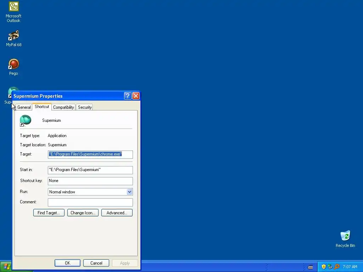
Task: Confirm with the OK button
Action: [68, 263]
